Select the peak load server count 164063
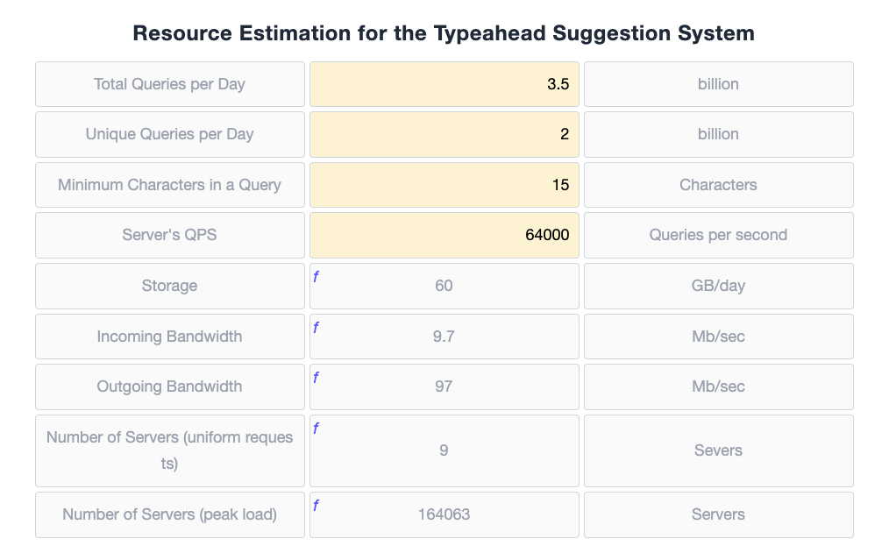The width and height of the screenshot is (896, 553). tap(444, 514)
